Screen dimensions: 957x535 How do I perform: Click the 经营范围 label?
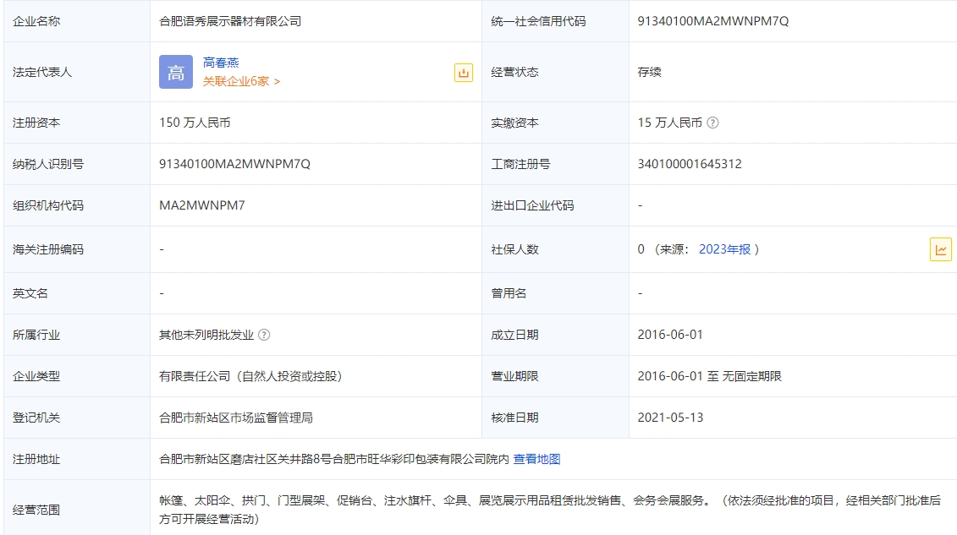(36, 510)
